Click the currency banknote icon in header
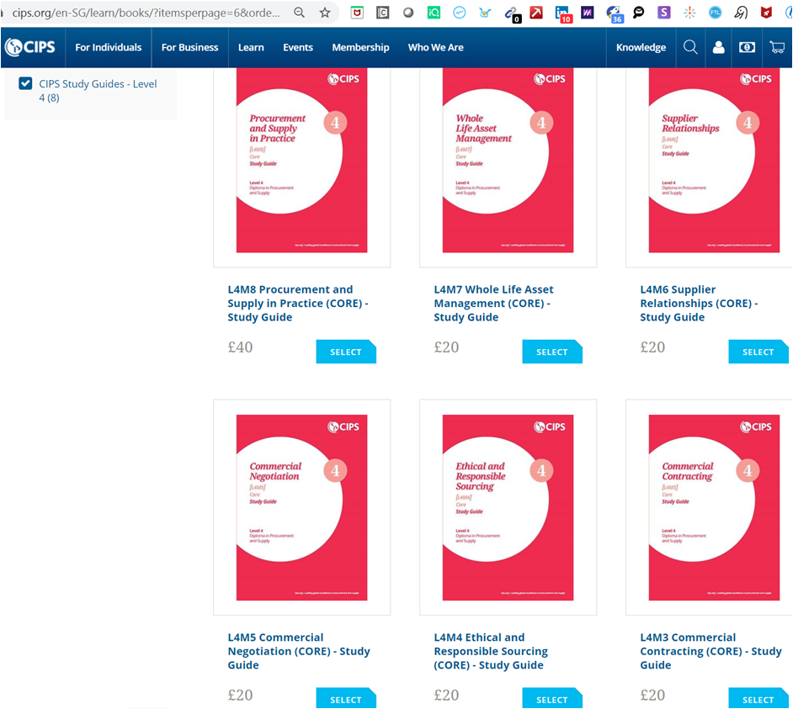793x709 pixels. point(747,48)
